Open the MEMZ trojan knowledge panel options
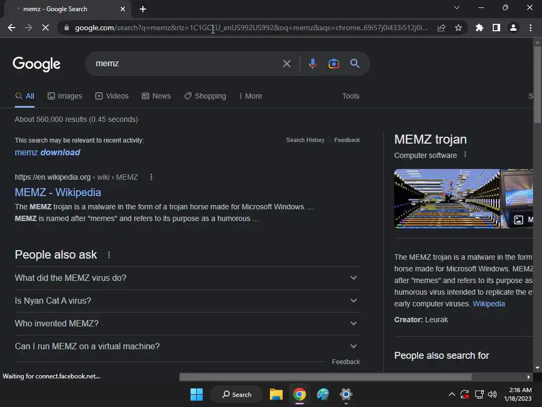 465,155
